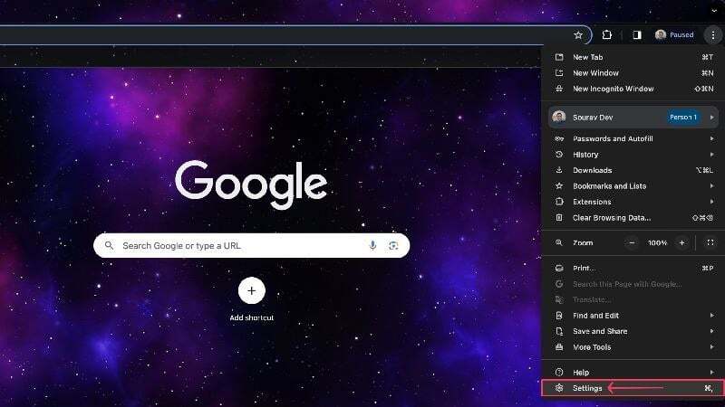Expand Save and Share submenu
The image size is (725, 407).
[x=633, y=331]
